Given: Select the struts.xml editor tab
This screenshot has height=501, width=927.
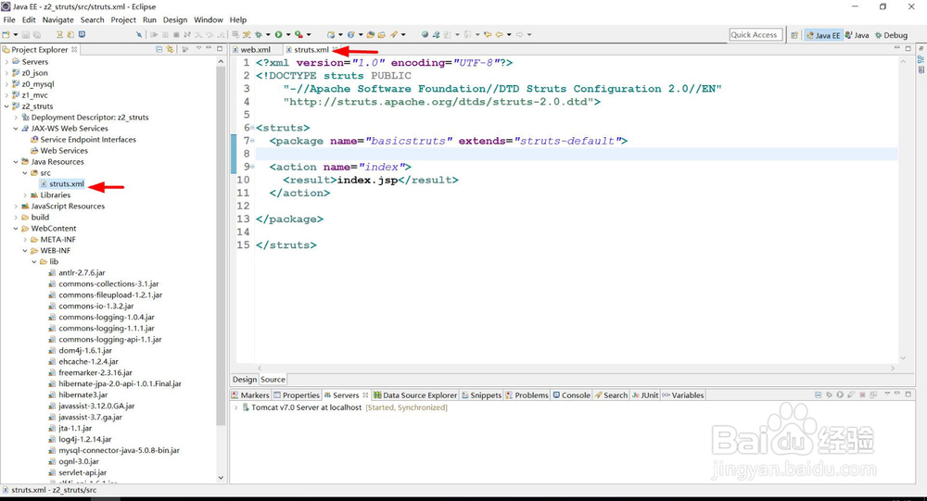Looking at the screenshot, I should pyautogui.click(x=311, y=50).
